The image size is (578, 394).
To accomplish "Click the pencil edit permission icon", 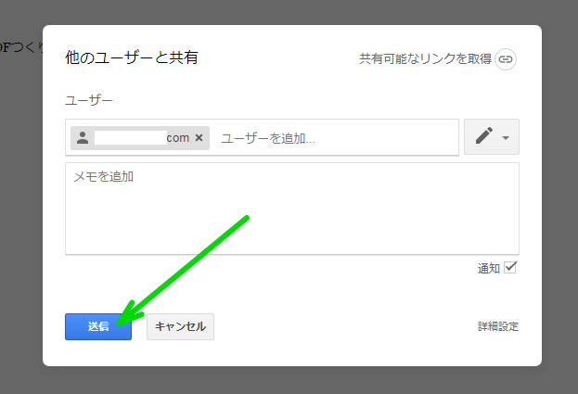I will (x=483, y=137).
